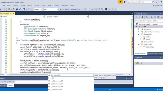
Task: Click the New Project toolbar icon
Action: [x=9, y=9]
